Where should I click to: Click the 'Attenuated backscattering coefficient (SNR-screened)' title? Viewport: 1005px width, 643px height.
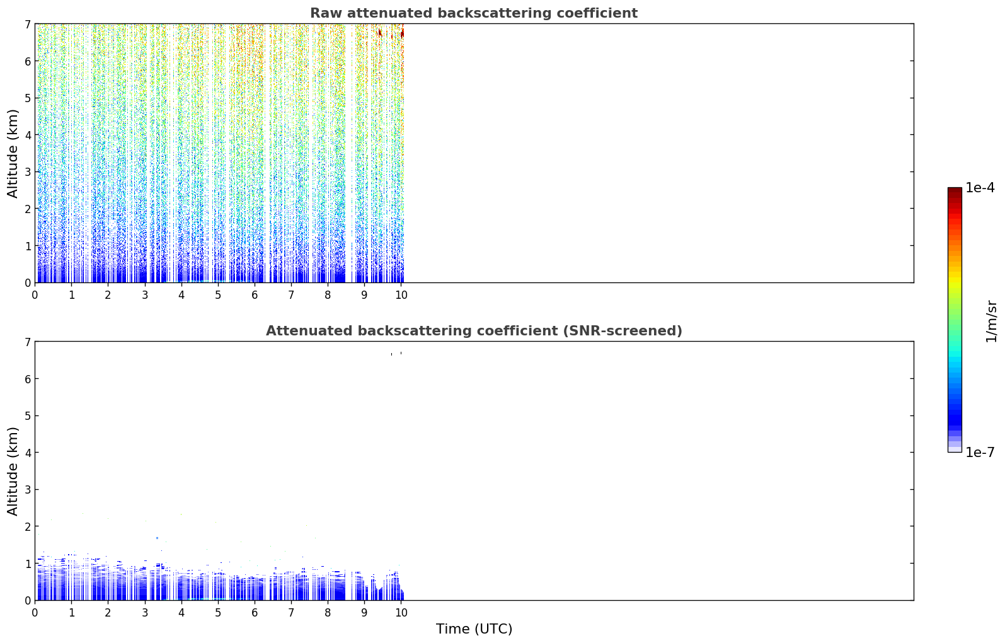[x=473, y=331]
